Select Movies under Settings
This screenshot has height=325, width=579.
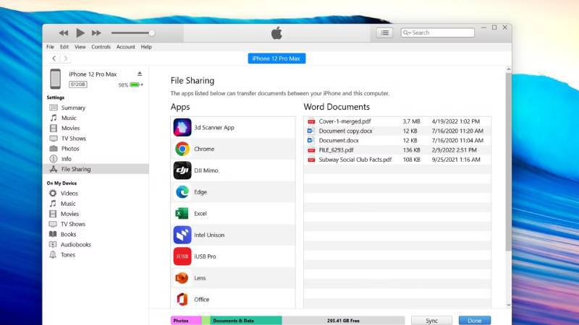70,129
